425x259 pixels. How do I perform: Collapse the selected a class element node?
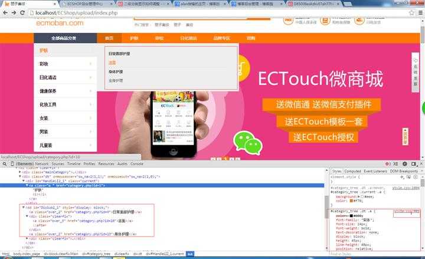[x=27, y=185]
